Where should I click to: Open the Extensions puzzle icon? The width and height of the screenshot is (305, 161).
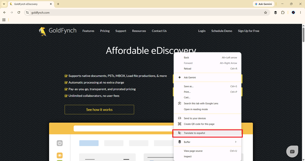[283, 12]
